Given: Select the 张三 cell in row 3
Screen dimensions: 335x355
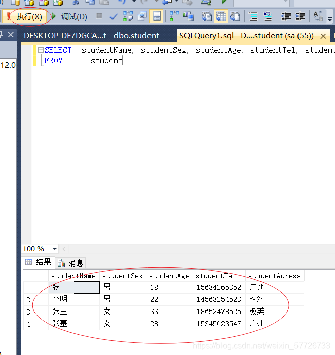Looking at the screenshot, I should tap(74, 312).
